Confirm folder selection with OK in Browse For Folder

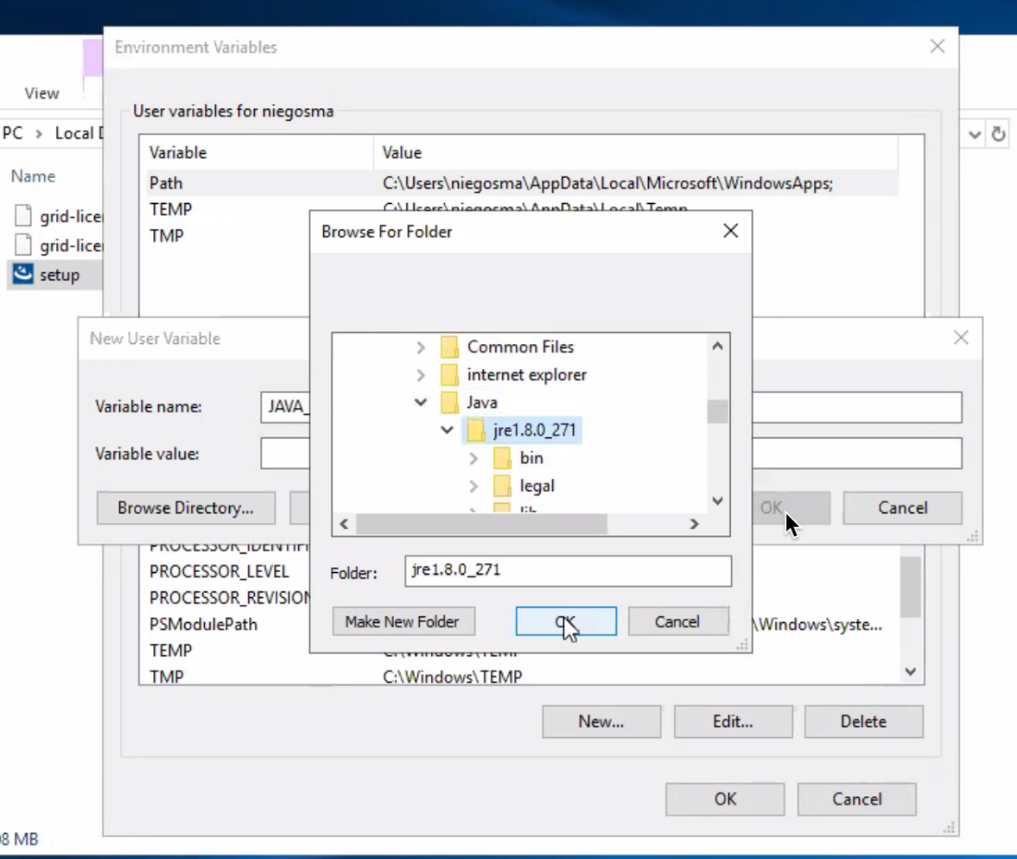tap(566, 622)
